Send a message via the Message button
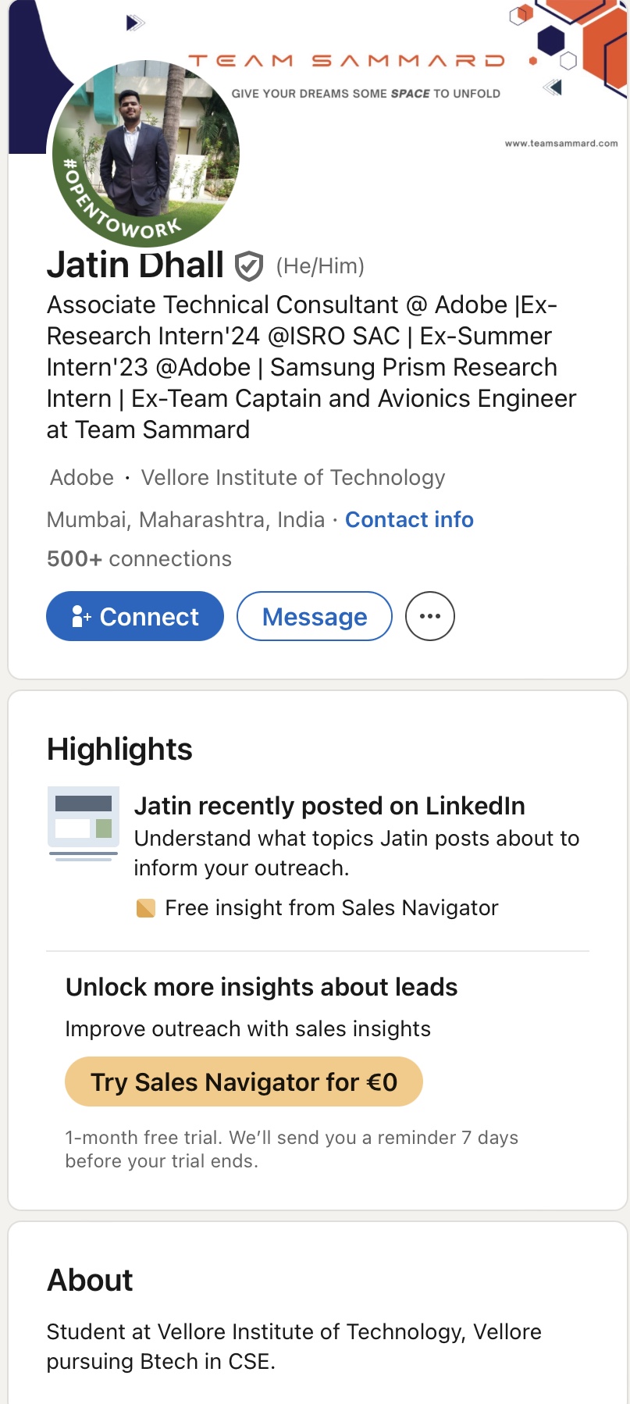630x1404 pixels. [x=314, y=616]
